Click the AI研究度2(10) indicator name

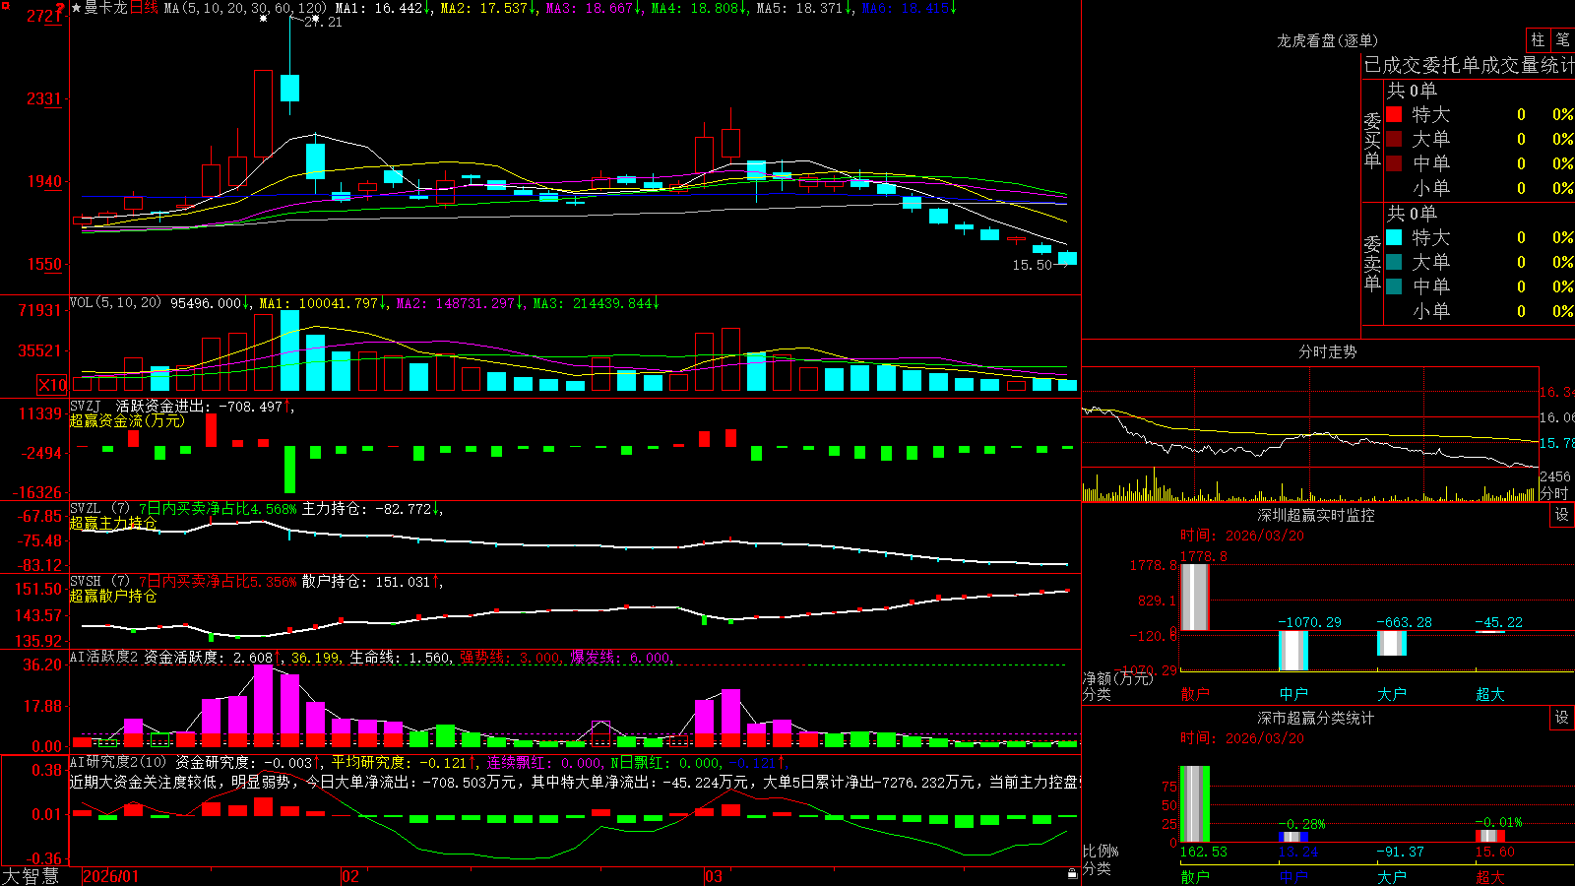tap(118, 762)
